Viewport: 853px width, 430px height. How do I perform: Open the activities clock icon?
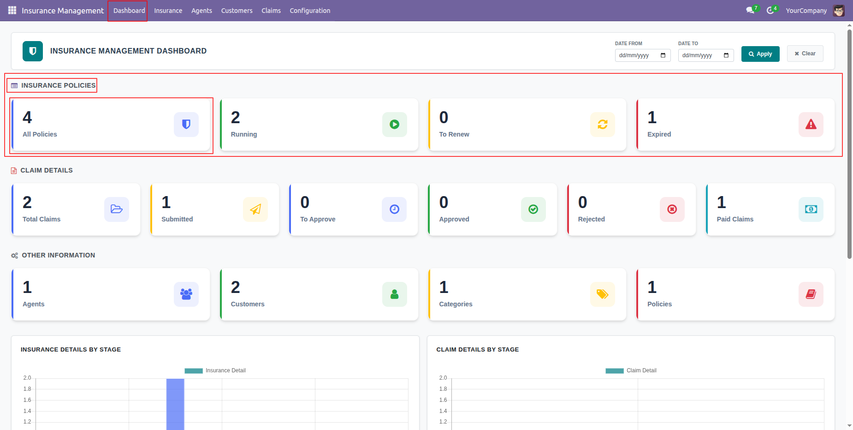point(770,10)
